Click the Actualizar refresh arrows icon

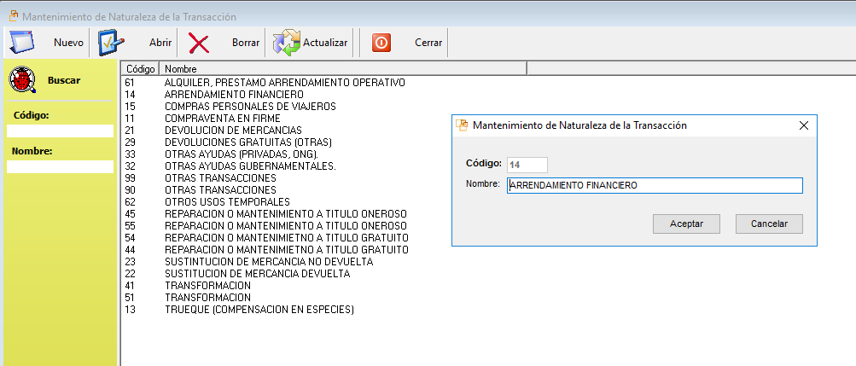287,43
